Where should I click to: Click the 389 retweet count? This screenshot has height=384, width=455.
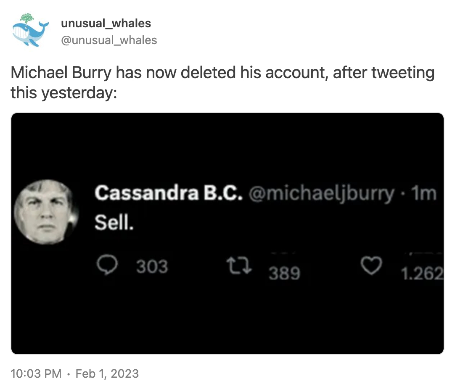click(284, 274)
